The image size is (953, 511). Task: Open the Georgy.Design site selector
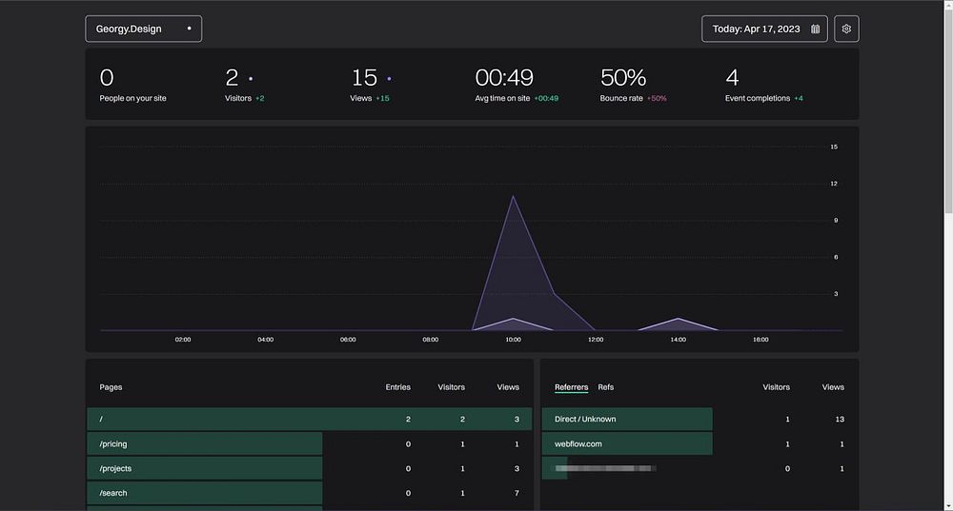pos(144,29)
